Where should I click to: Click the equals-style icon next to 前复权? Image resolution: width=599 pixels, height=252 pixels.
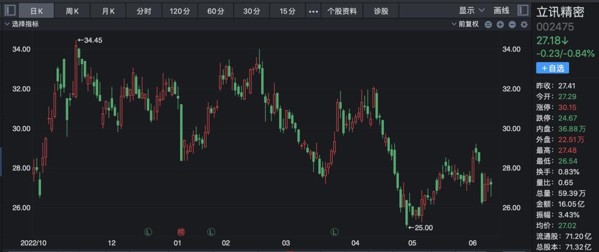click(488, 24)
